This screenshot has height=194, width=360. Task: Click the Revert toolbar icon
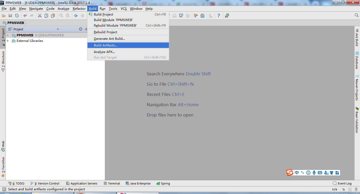pyautogui.click(x=188, y=16)
